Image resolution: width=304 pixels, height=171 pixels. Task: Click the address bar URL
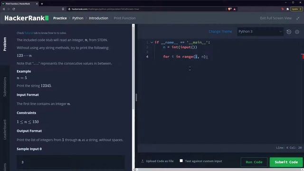click(x=105, y=9)
